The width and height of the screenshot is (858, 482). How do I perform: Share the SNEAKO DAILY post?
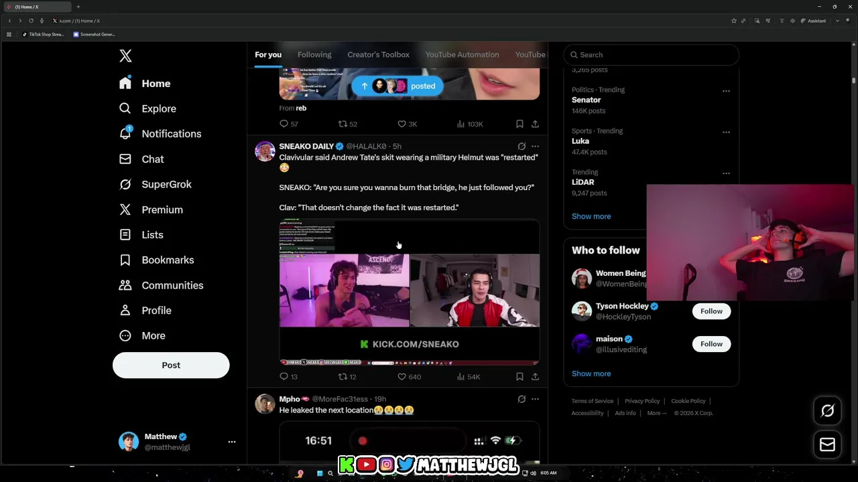coord(535,377)
